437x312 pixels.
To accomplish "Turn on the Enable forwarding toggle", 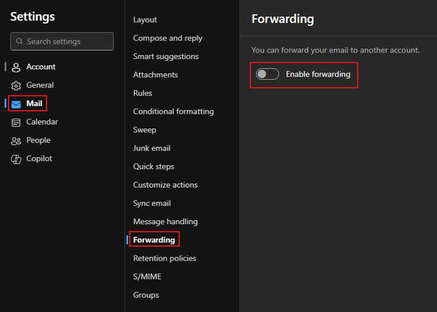I will tap(268, 74).
